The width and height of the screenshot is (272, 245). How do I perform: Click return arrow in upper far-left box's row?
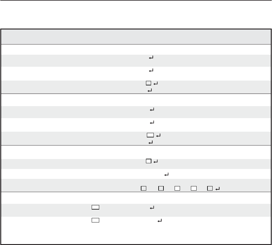tap(152, 207)
